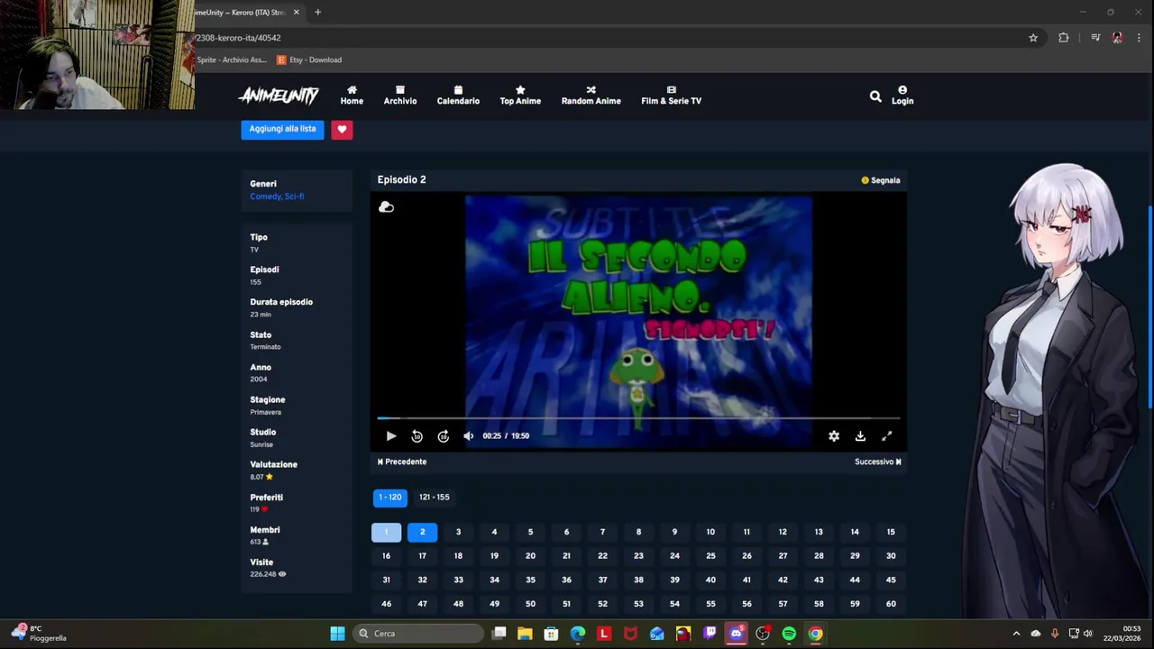
Task: Open Chrome extensions puzzle icon
Action: 1064,38
